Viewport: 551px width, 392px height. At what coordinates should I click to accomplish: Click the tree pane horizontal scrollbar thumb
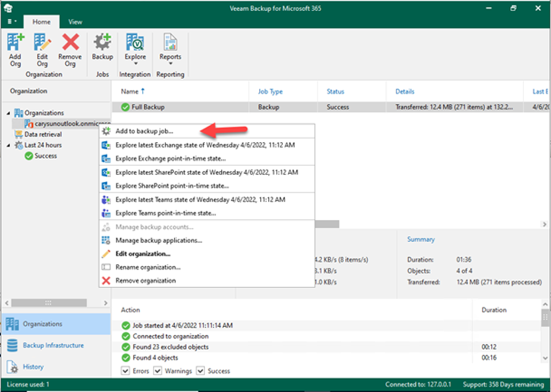49,303
